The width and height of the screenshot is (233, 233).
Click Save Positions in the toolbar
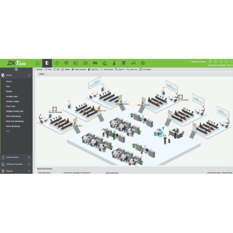(x=79, y=70)
